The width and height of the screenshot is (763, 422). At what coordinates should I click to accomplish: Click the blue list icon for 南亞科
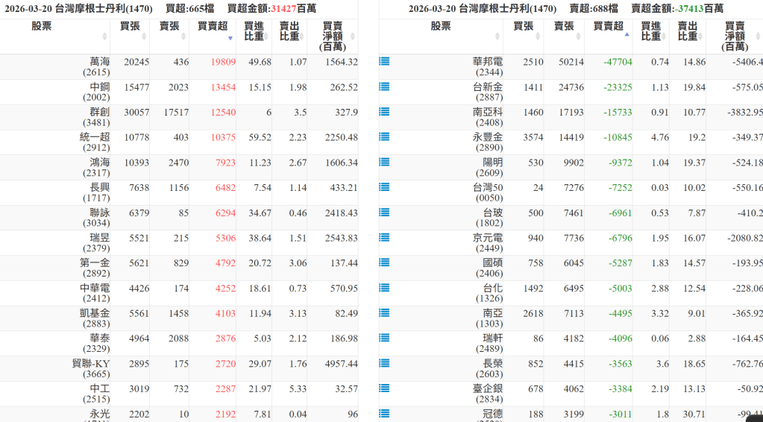point(384,112)
